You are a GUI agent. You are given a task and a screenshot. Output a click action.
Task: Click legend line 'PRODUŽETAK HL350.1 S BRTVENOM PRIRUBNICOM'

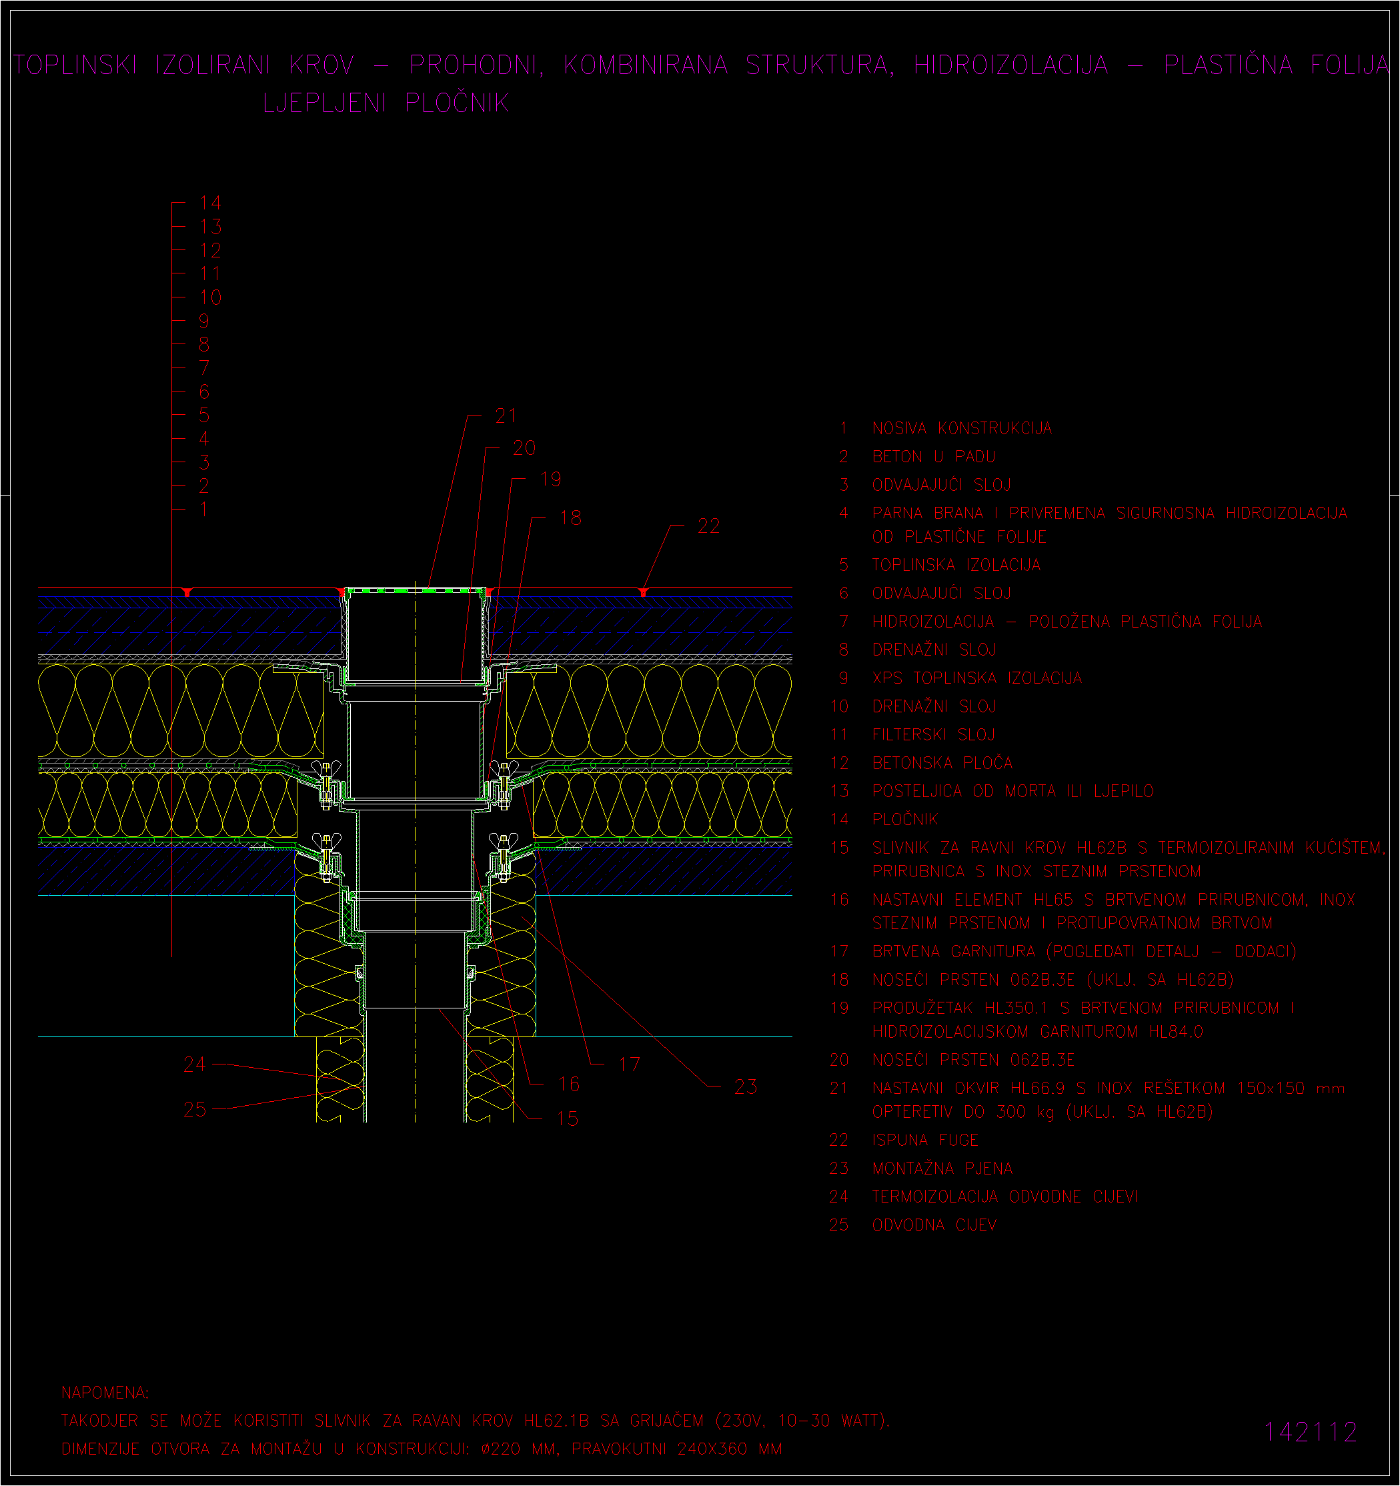[x=1083, y=1008]
